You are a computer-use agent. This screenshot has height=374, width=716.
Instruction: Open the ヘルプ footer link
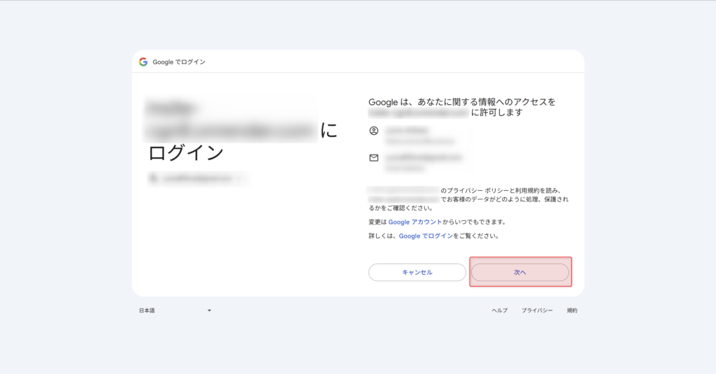pyautogui.click(x=499, y=310)
